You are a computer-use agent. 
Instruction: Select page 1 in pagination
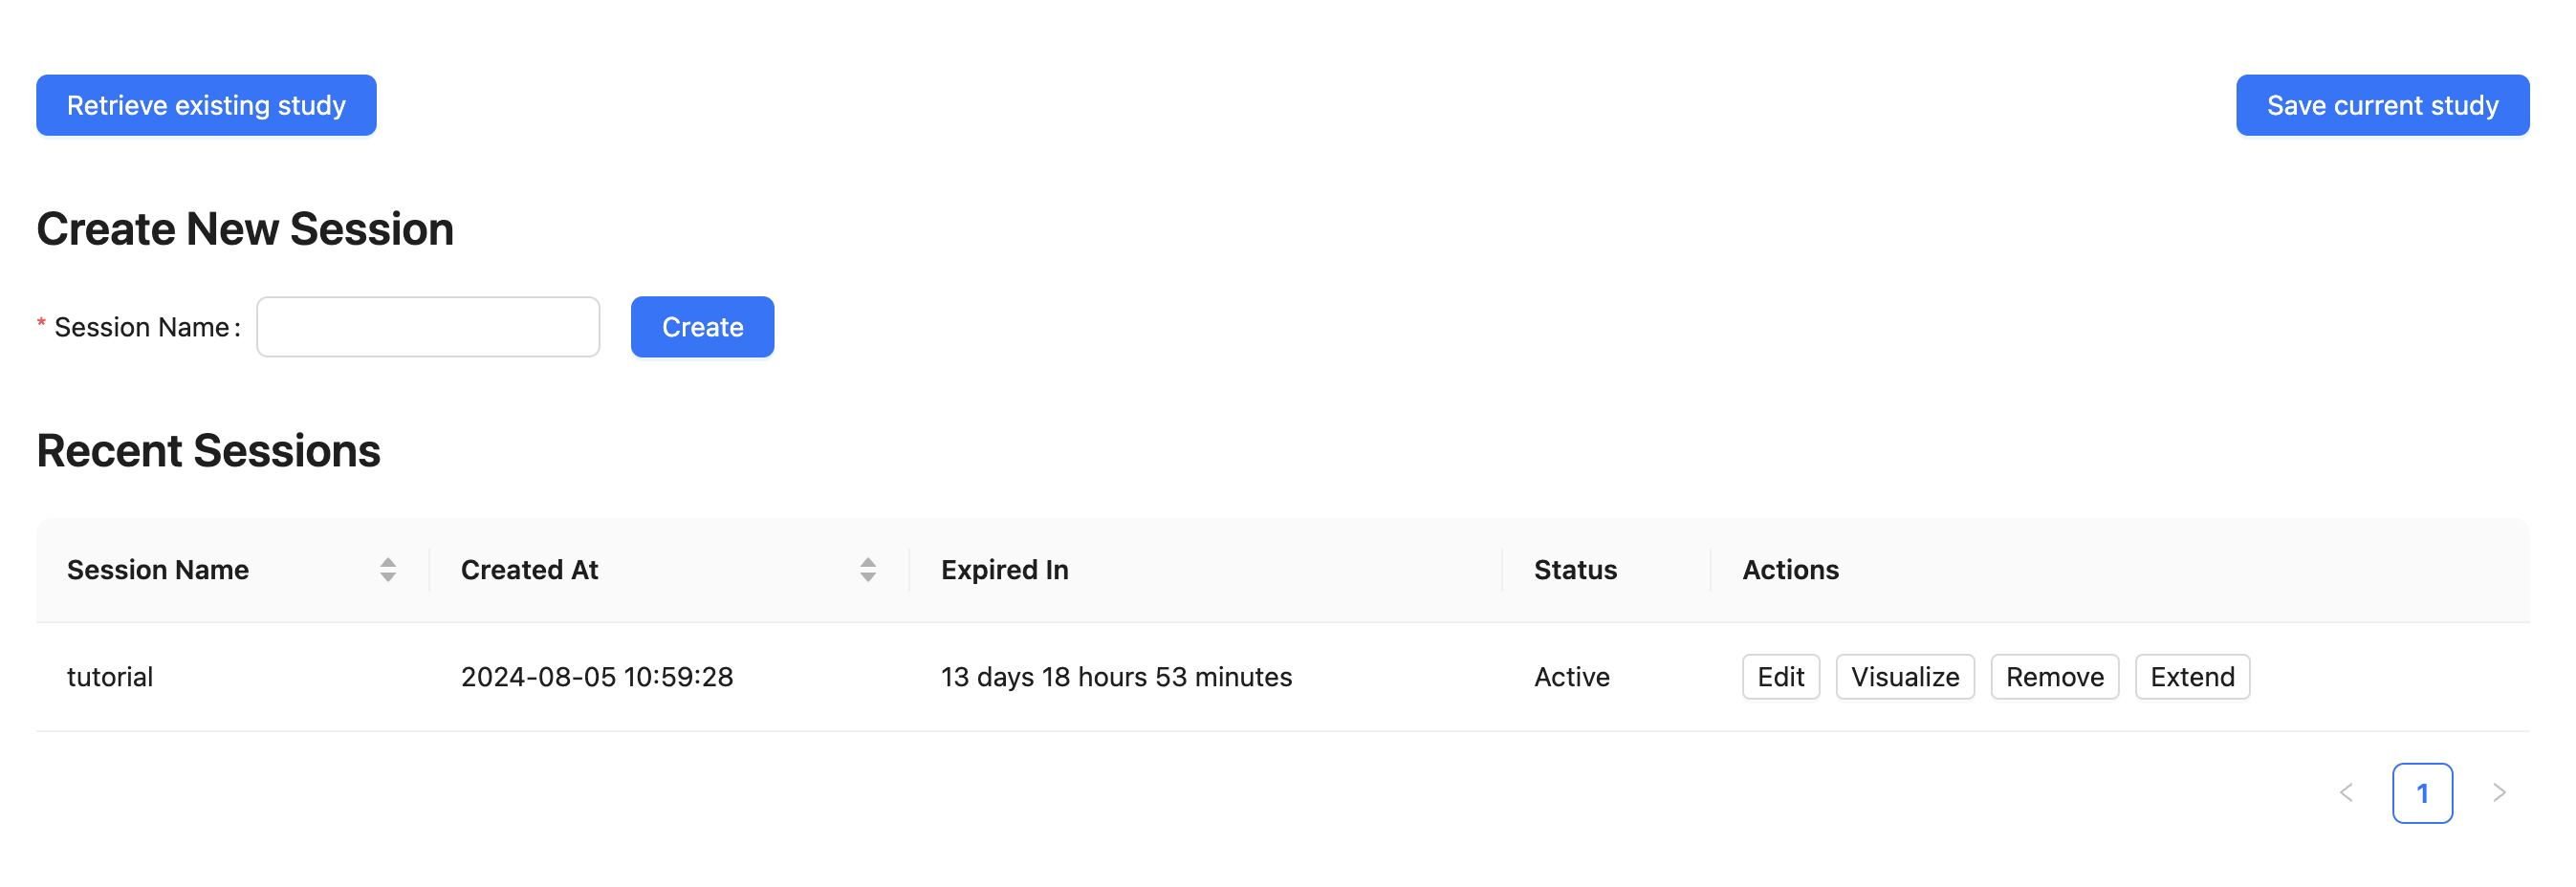point(2421,793)
